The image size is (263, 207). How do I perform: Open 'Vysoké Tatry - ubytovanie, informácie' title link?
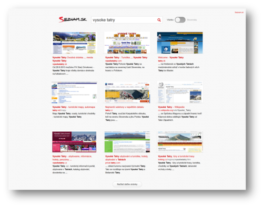(x=72, y=158)
